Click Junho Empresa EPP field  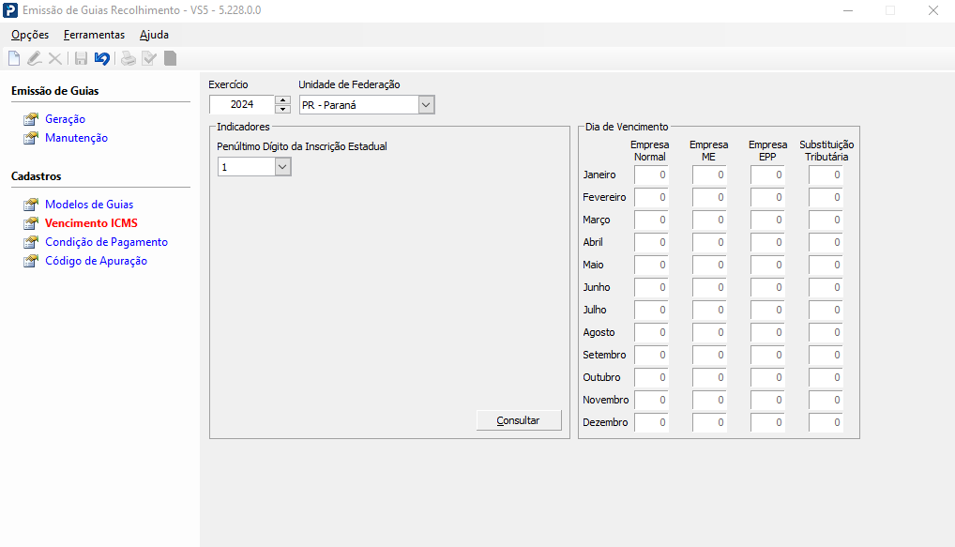pyautogui.click(x=767, y=287)
